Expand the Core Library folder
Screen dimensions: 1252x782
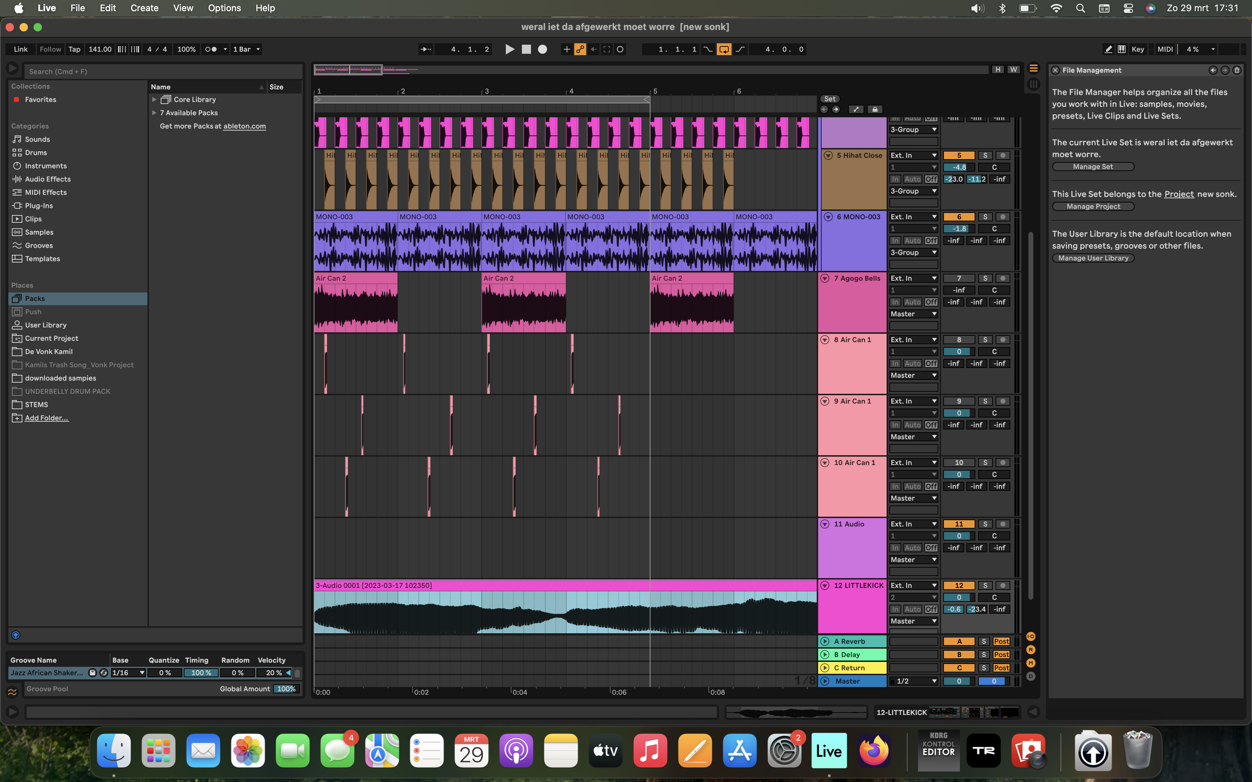coord(155,99)
